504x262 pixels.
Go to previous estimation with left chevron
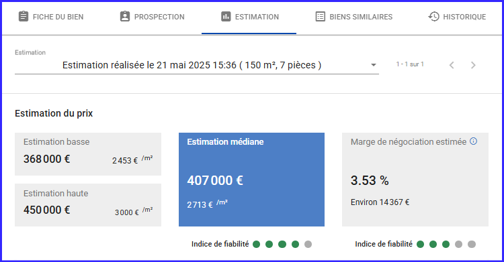[452, 65]
